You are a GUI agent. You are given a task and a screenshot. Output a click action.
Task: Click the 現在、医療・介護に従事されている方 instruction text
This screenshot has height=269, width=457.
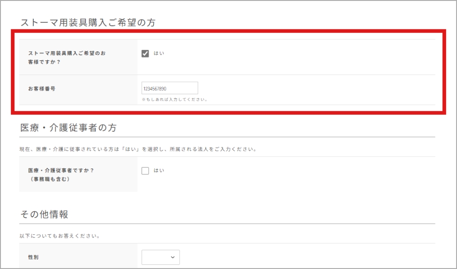(138, 149)
